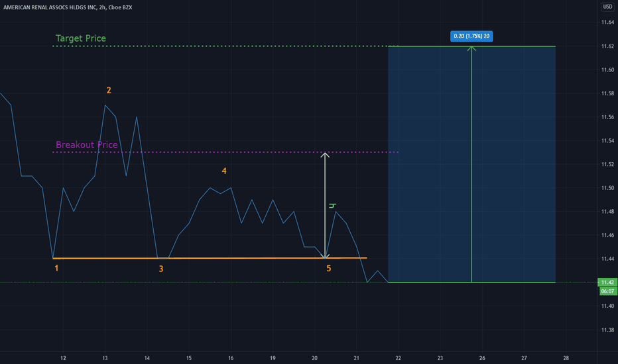Click the 11.58 price axis label
The height and width of the screenshot is (364, 618).
607,93
